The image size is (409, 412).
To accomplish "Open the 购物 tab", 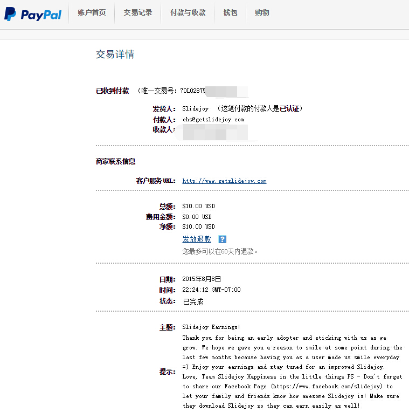I will tap(262, 12).
